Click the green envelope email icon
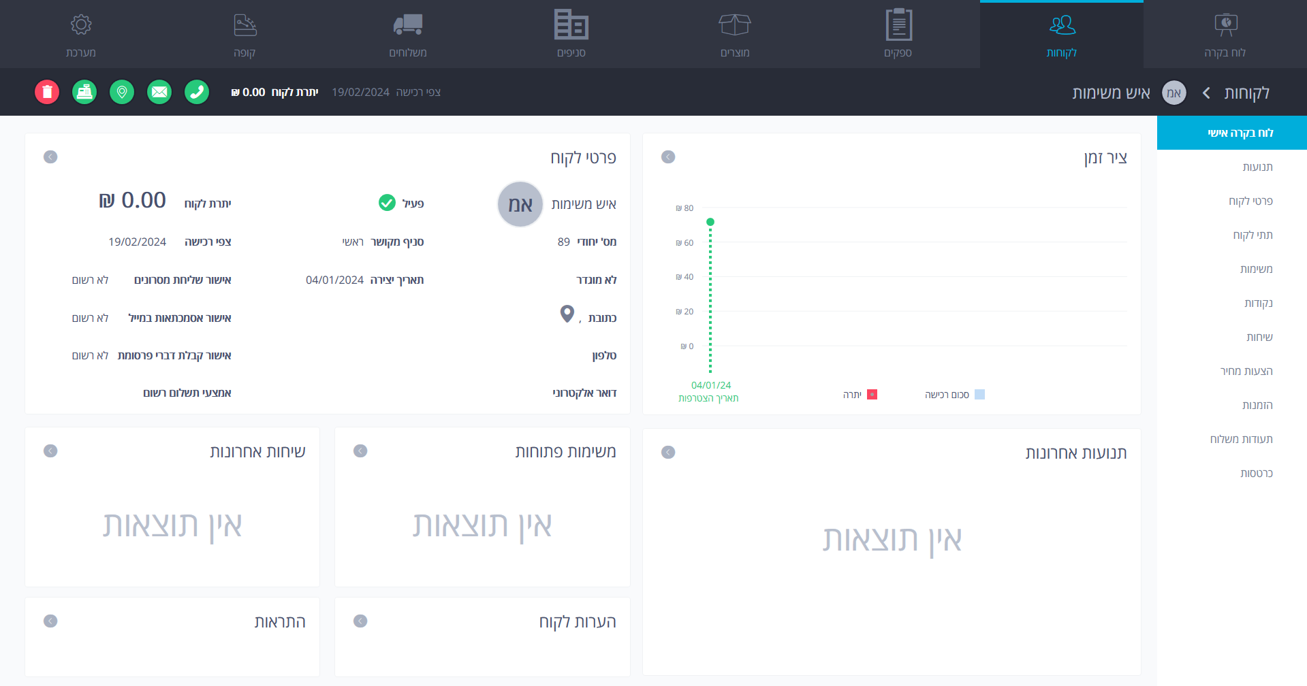1307x686 pixels. coord(159,92)
